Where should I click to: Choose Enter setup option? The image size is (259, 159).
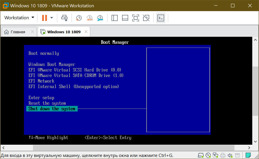coord(41,97)
